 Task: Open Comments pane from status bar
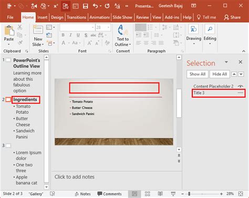(x=109, y=194)
